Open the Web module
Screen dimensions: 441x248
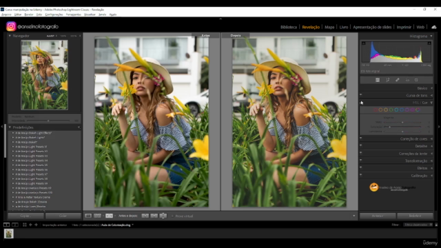point(420,28)
